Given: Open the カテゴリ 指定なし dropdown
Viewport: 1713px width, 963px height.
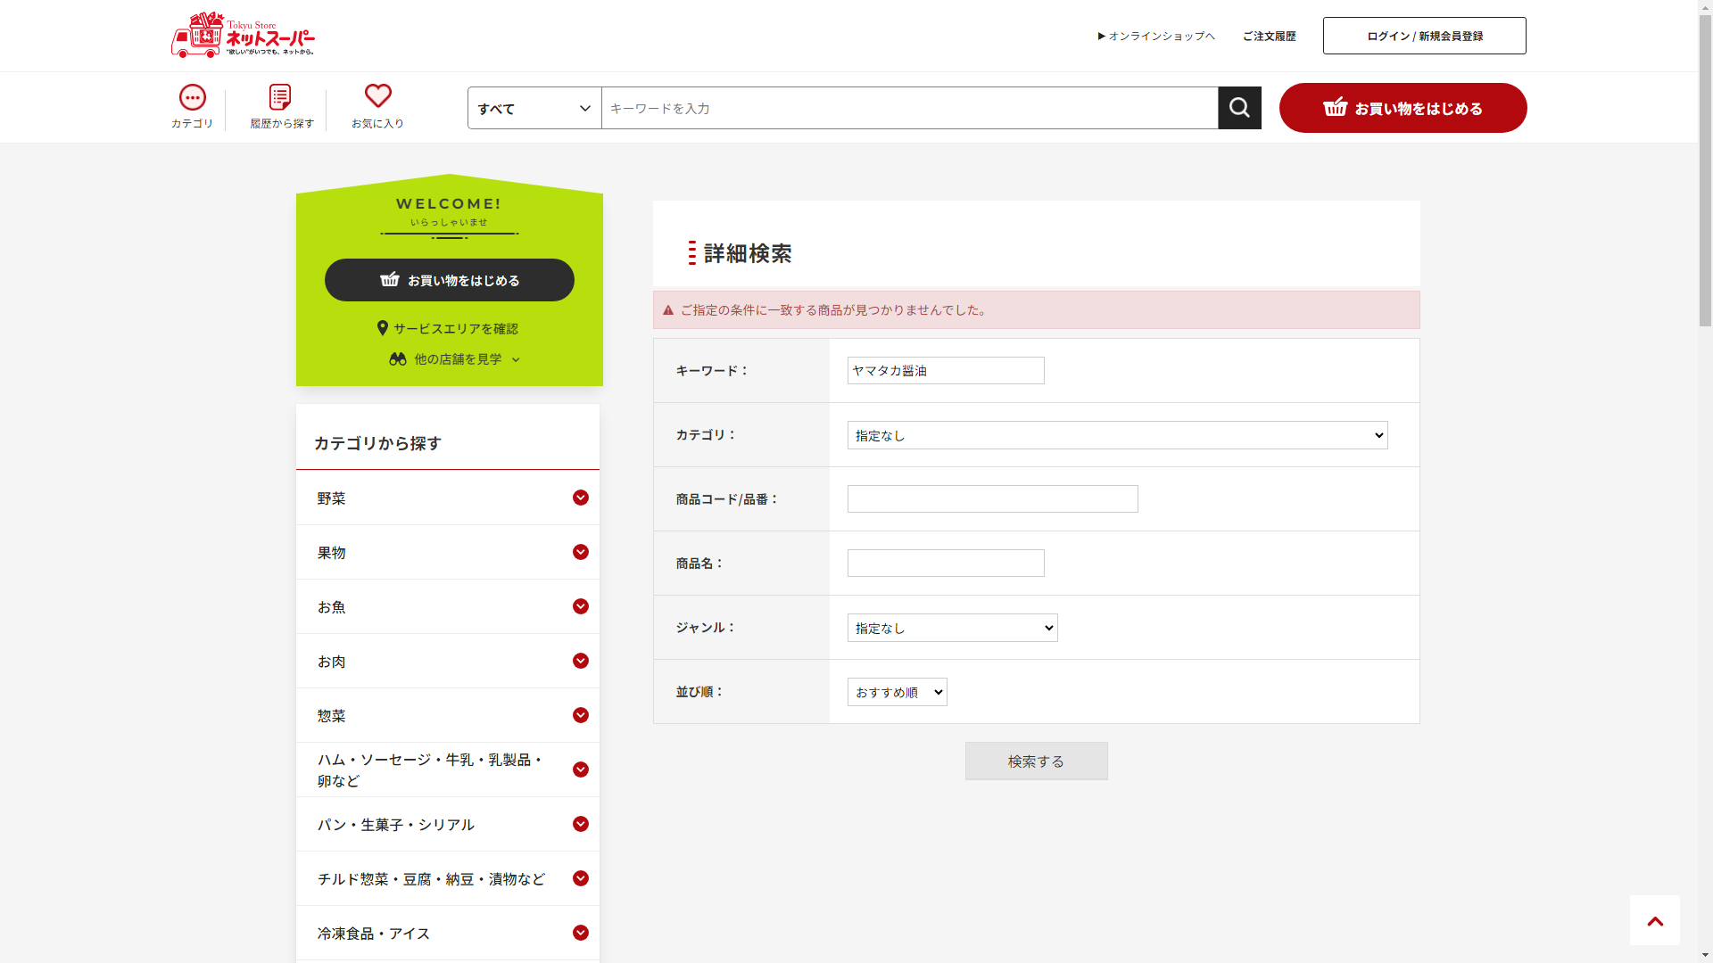Looking at the screenshot, I should (1117, 435).
